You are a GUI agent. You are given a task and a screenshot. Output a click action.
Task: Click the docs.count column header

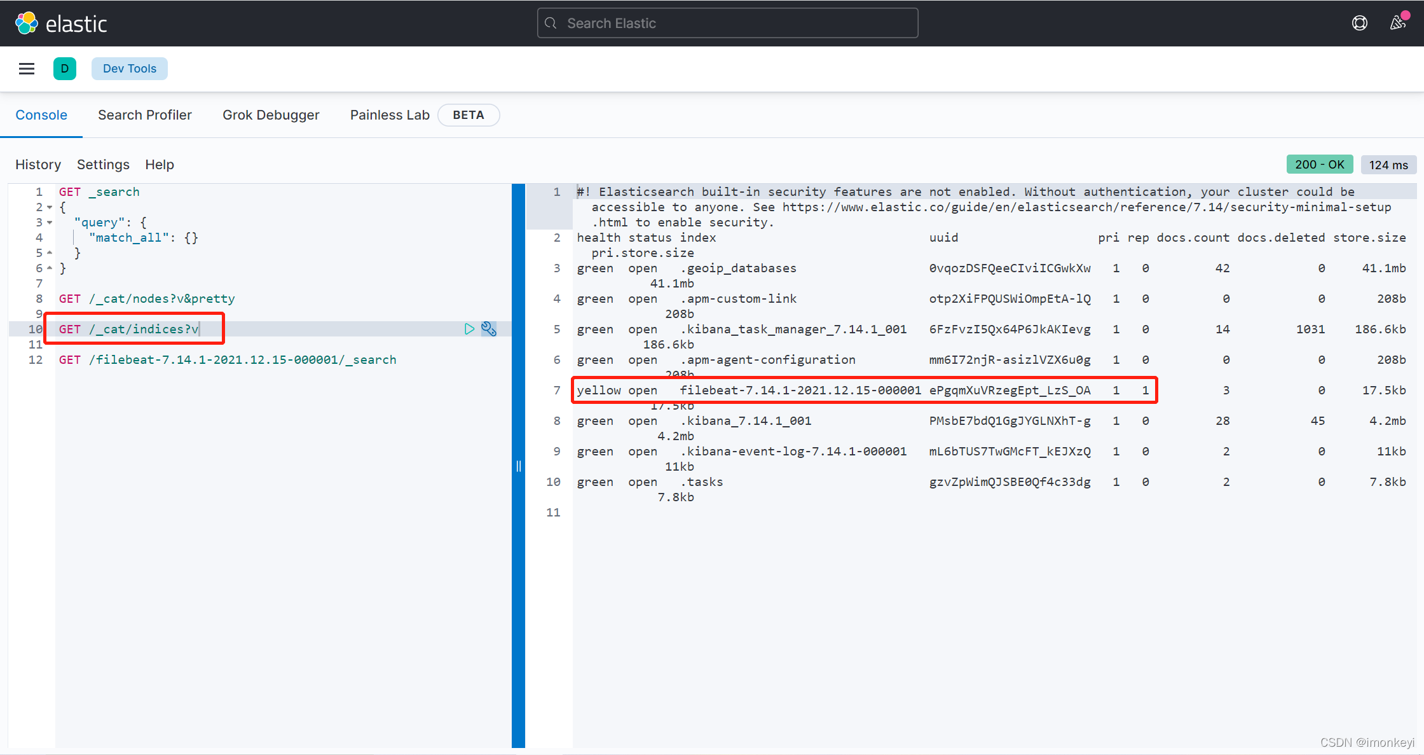[1193, 238]
